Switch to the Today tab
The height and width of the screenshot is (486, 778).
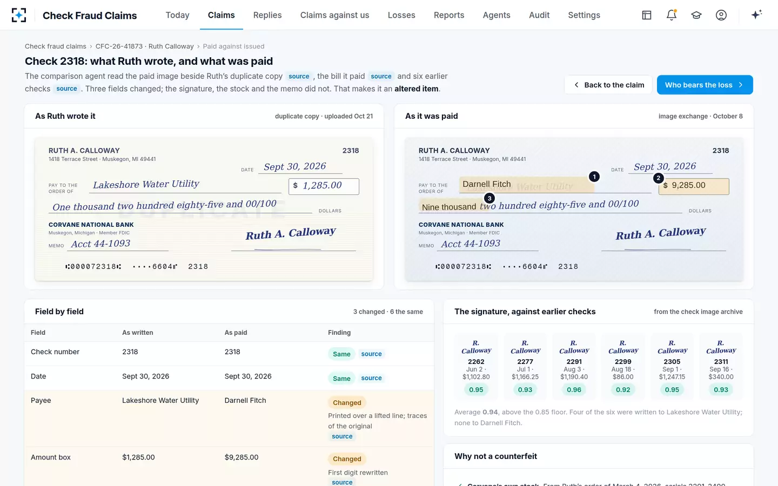[x=177, y=15]
